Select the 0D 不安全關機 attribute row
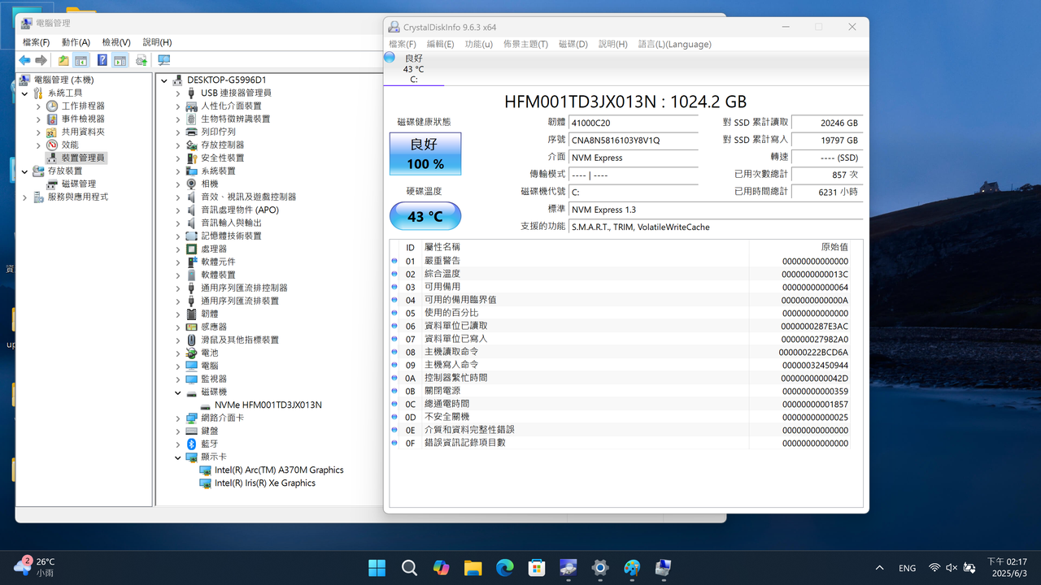This screenshot has height=585, width=1041. [621, 418]
